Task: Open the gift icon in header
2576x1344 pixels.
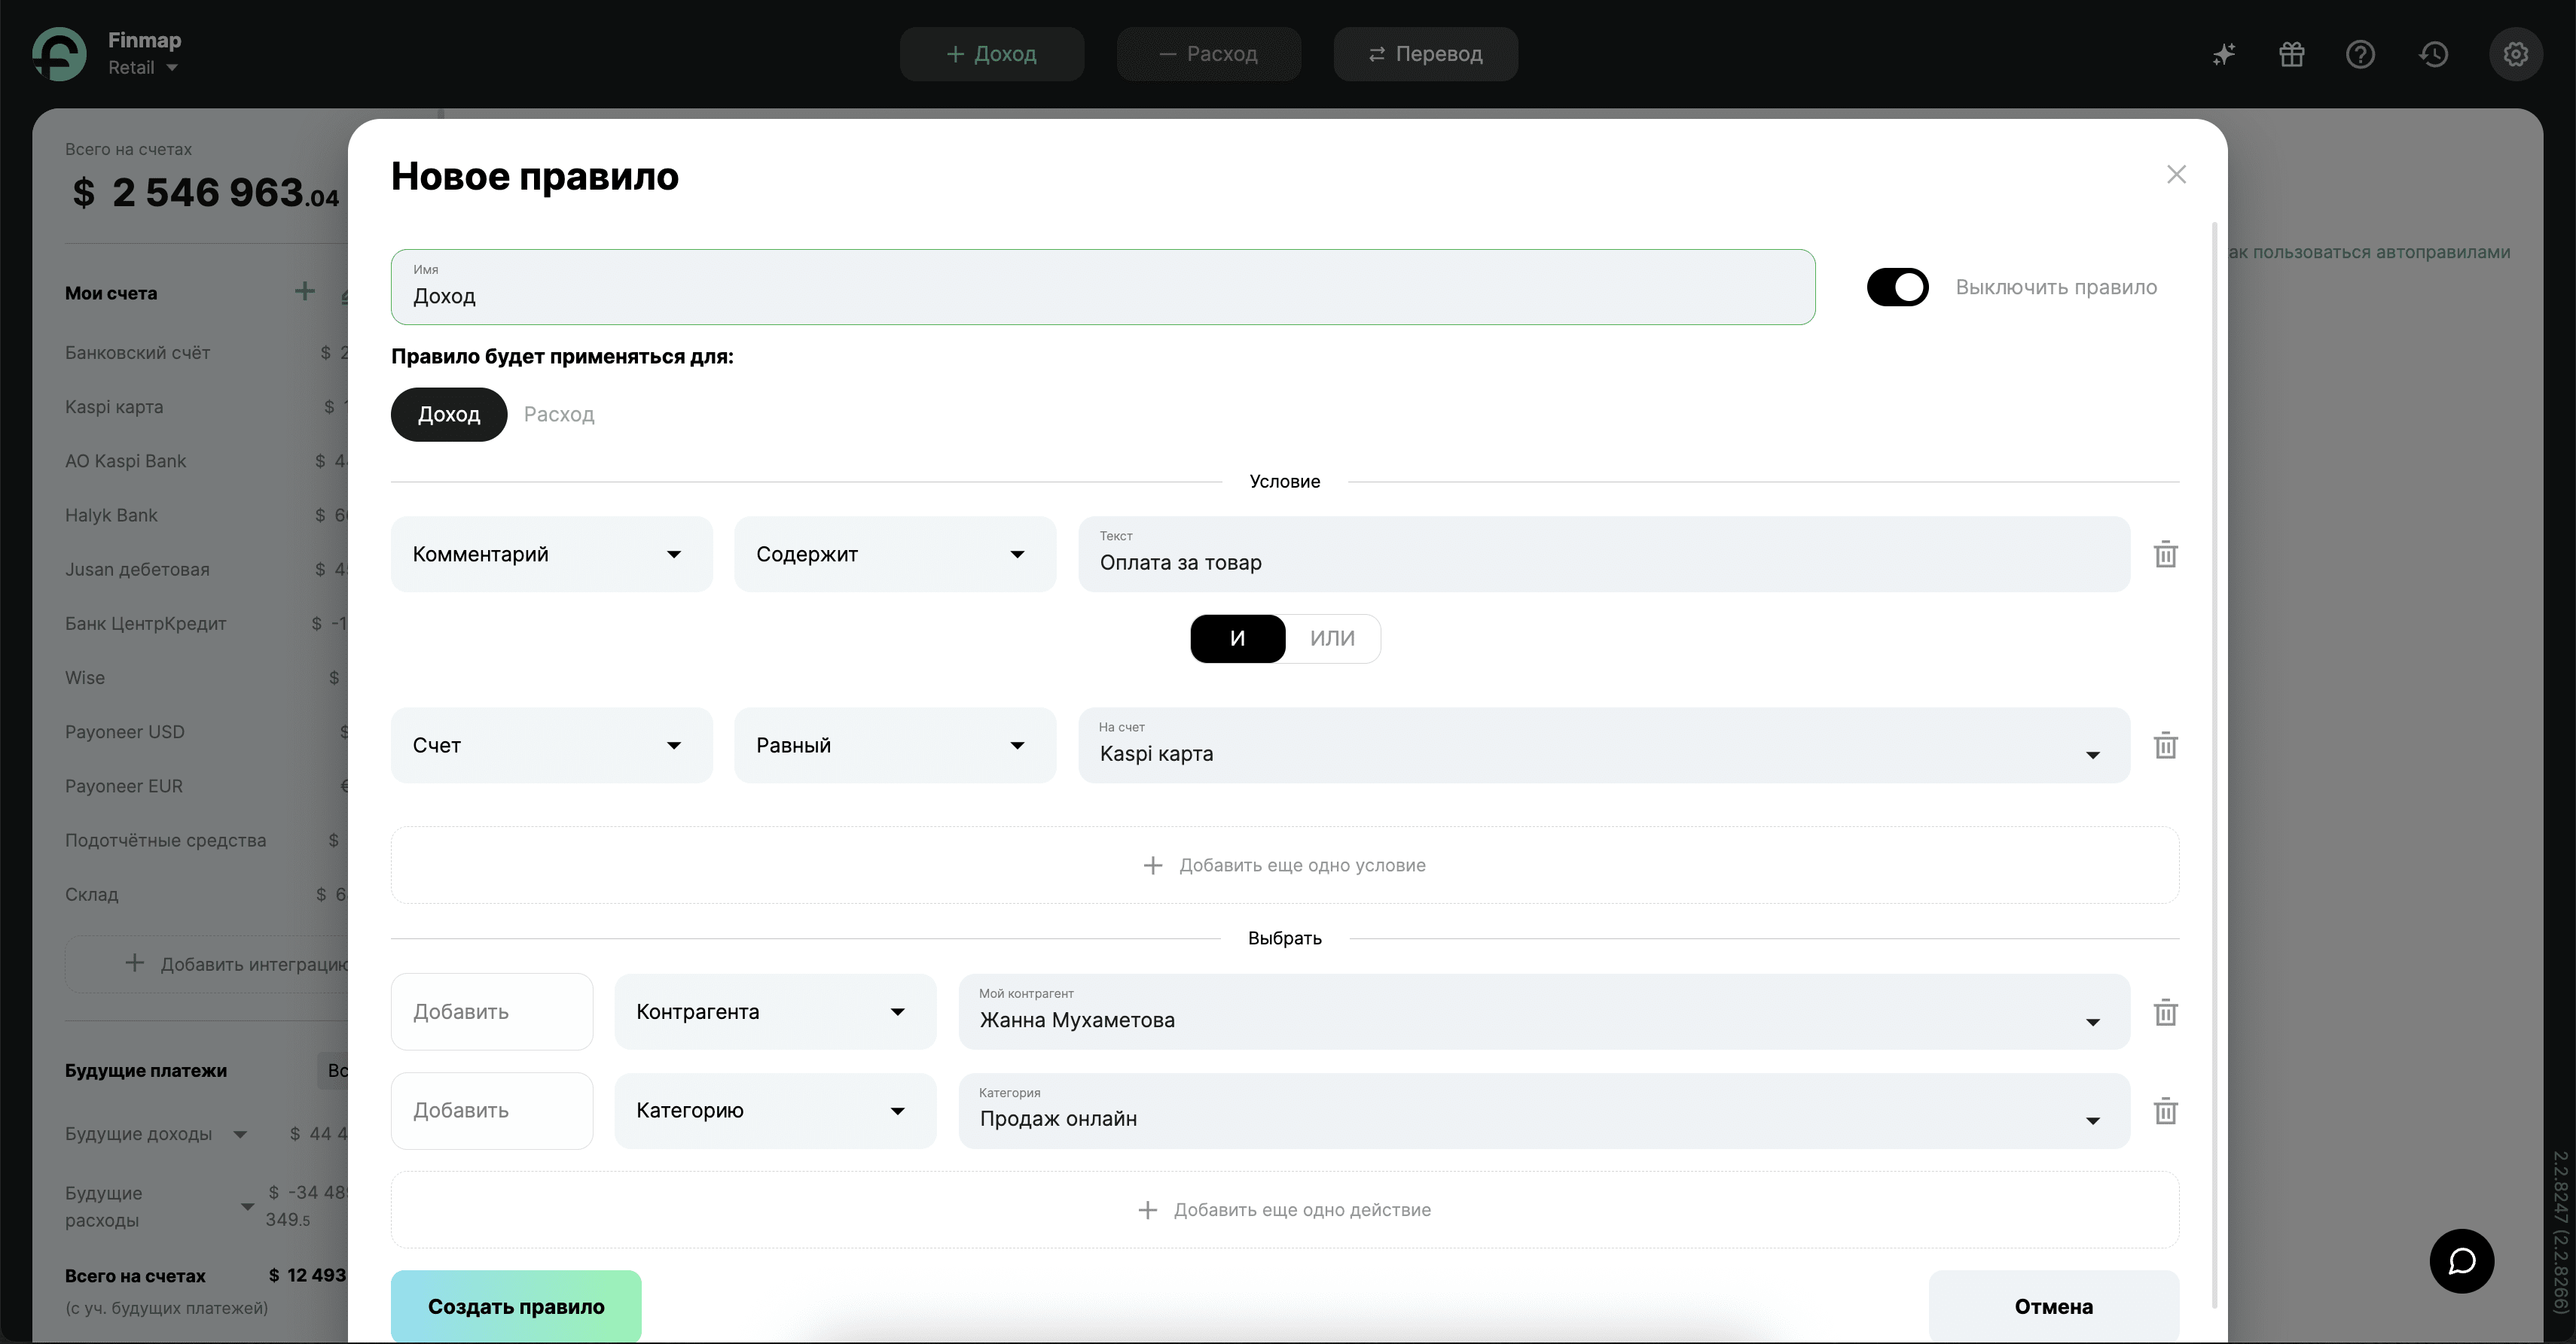Action: pos(2291,54)
